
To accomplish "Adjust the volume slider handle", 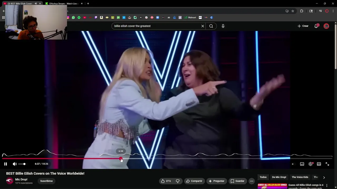I will 24,164.
